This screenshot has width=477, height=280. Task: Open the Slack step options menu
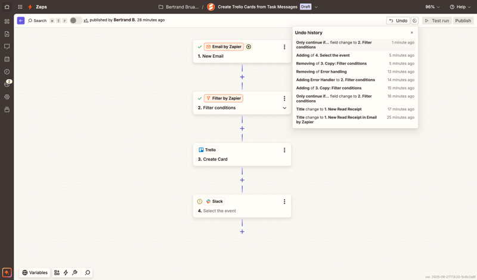click(284, 201)
